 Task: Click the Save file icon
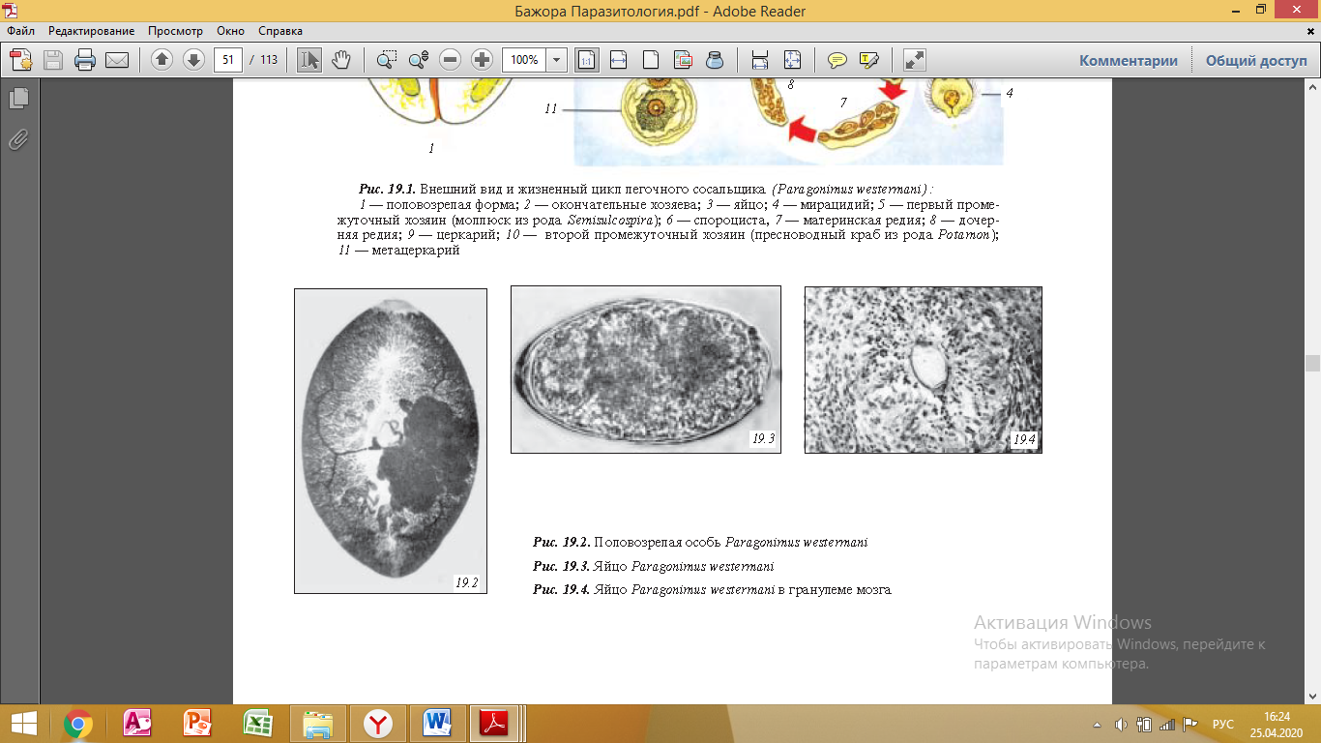[x=53, y=60]
